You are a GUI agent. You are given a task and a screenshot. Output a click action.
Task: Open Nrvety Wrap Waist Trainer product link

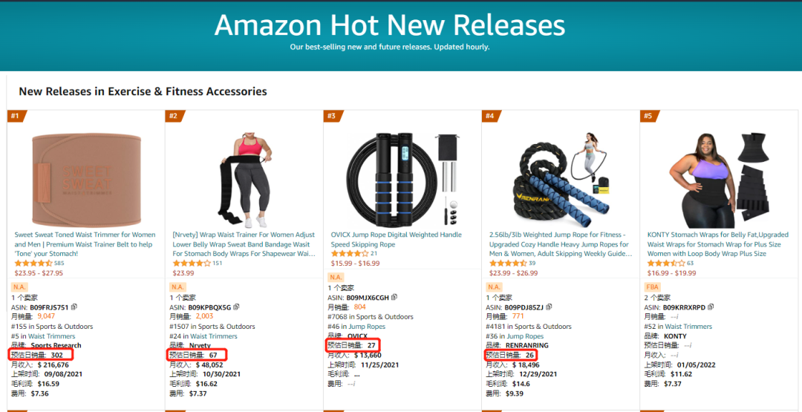click(244, 243)
